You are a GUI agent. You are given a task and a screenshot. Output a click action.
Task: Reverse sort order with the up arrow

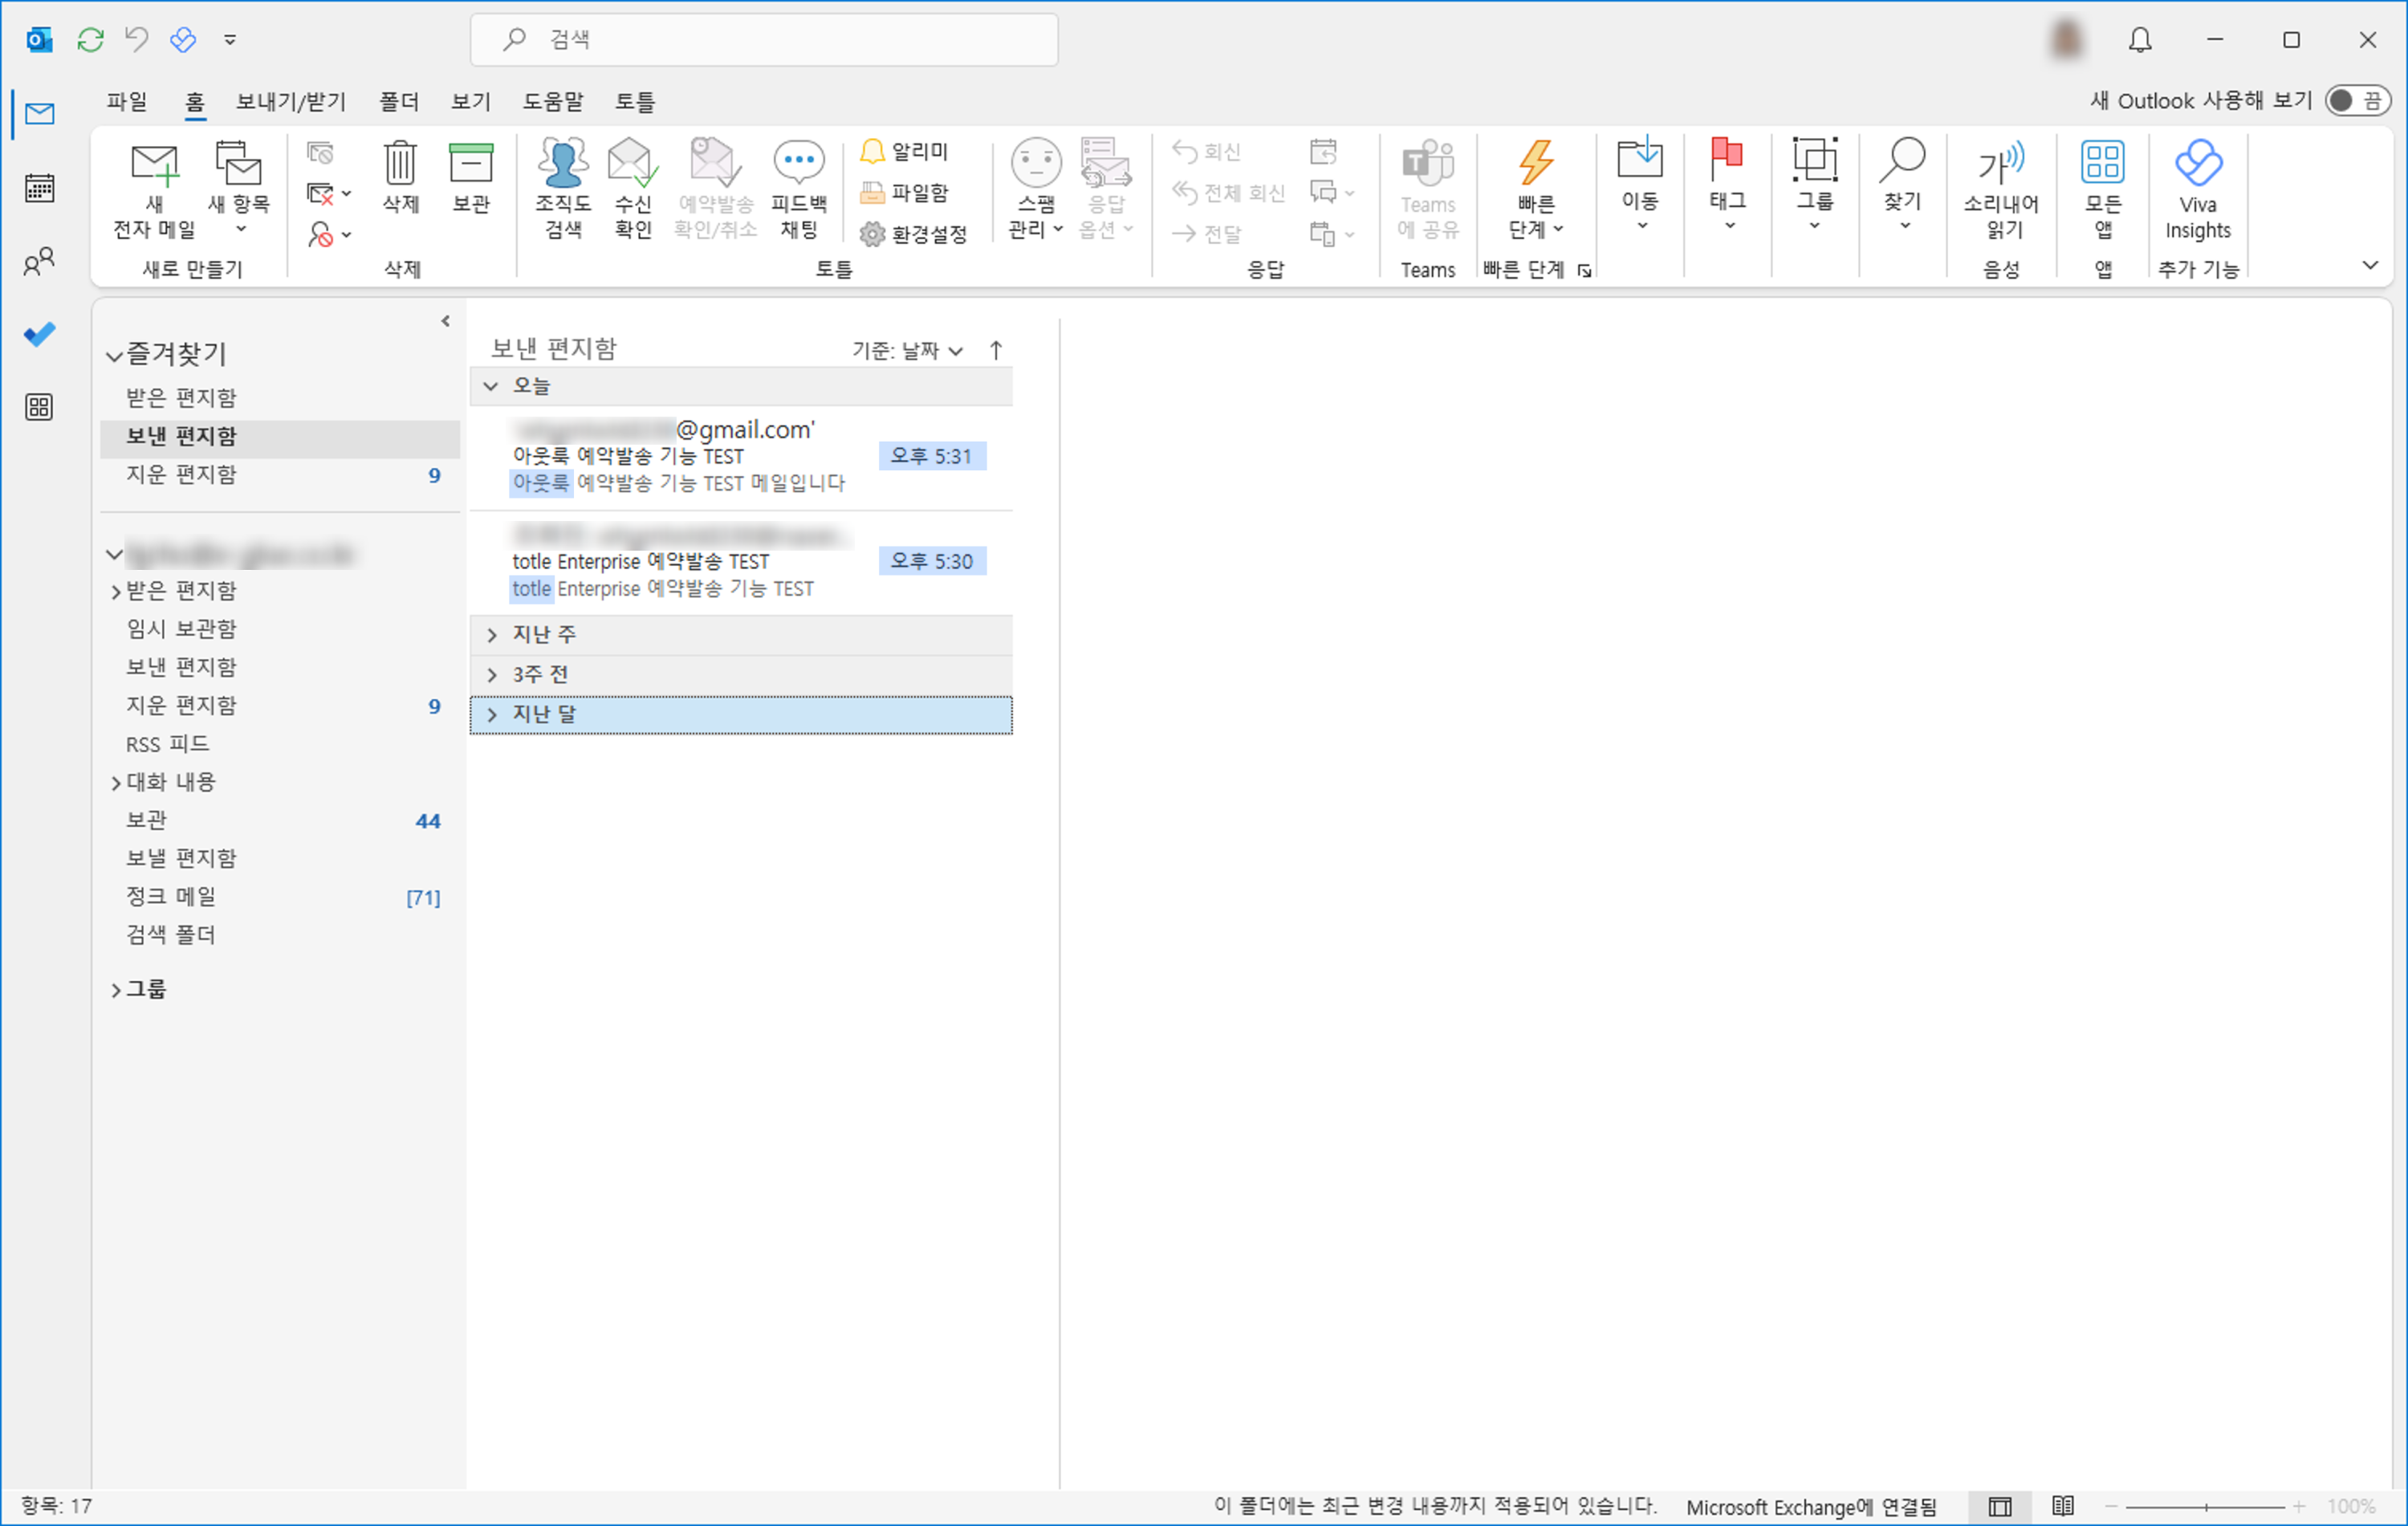coord(996,350)
